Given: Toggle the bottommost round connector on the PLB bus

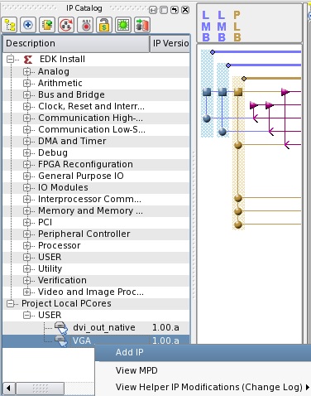Looking at the screenshot, I should 238,225.
